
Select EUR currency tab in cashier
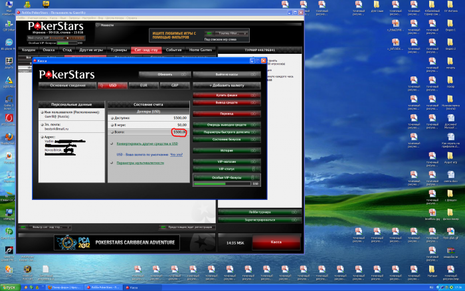143,86
